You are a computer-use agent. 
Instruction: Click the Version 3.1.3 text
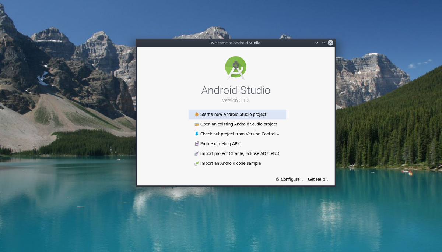coord(236,100)
